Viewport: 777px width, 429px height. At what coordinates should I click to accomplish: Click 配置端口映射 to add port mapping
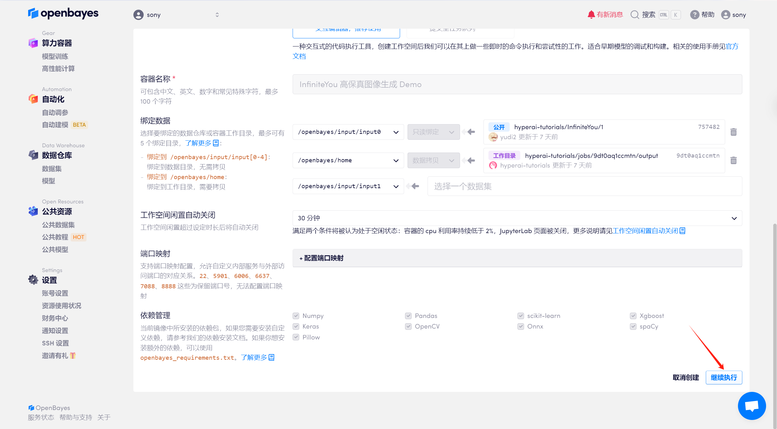tap(322, 258)
